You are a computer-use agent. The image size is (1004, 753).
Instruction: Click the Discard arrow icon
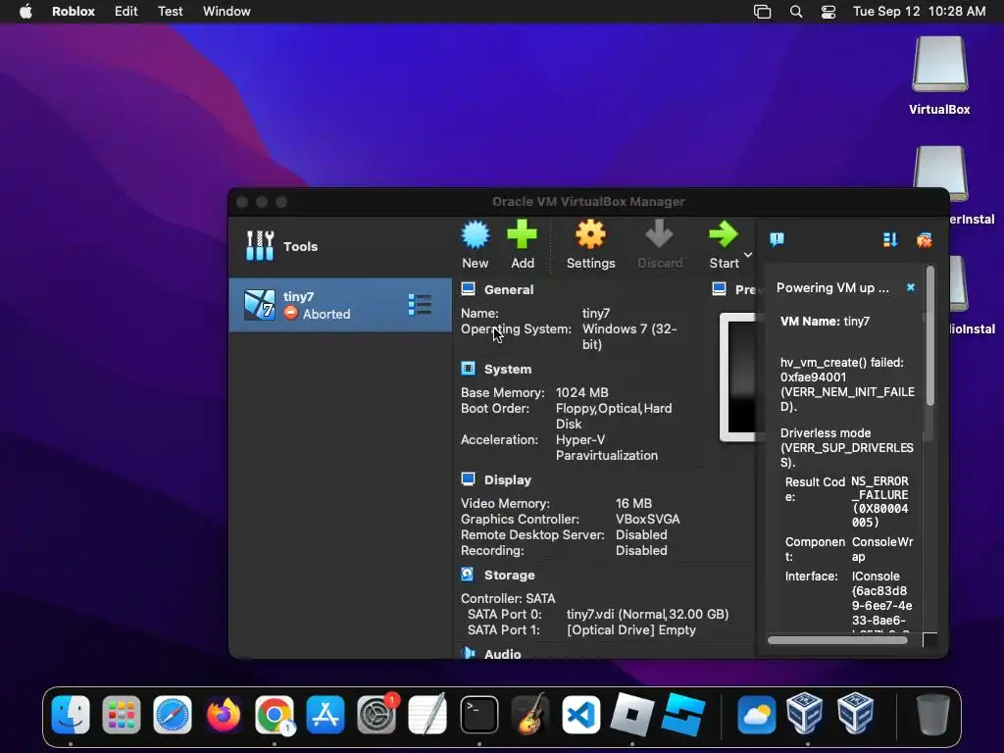tap(659, 235)
